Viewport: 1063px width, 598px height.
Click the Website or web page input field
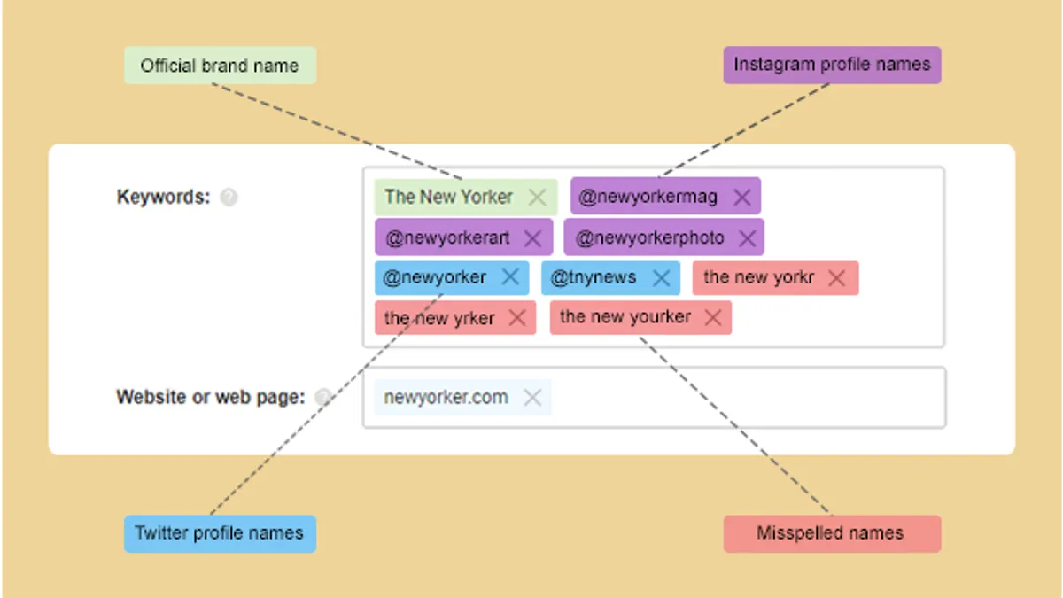[654, 398]
